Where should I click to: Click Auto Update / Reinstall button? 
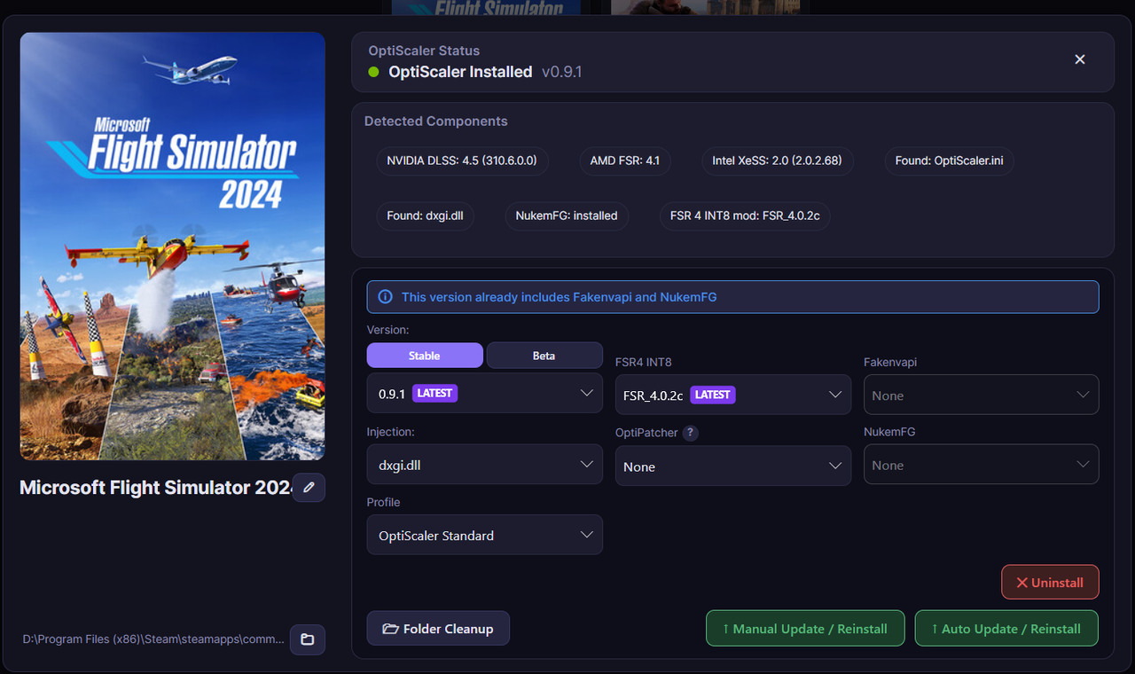coord(1006,629)
